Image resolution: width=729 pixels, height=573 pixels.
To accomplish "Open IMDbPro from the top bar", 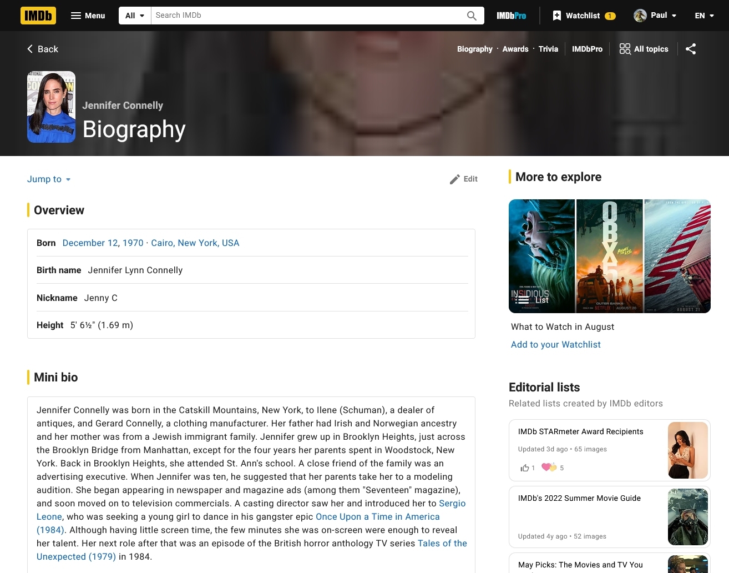I will click(x=512, y=16).
